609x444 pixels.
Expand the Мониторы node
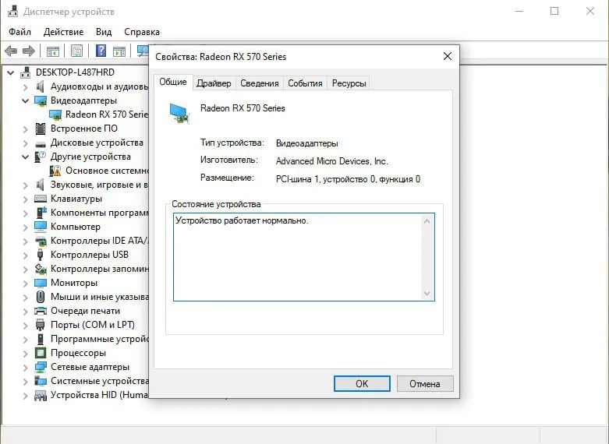[x=25, y=284]
